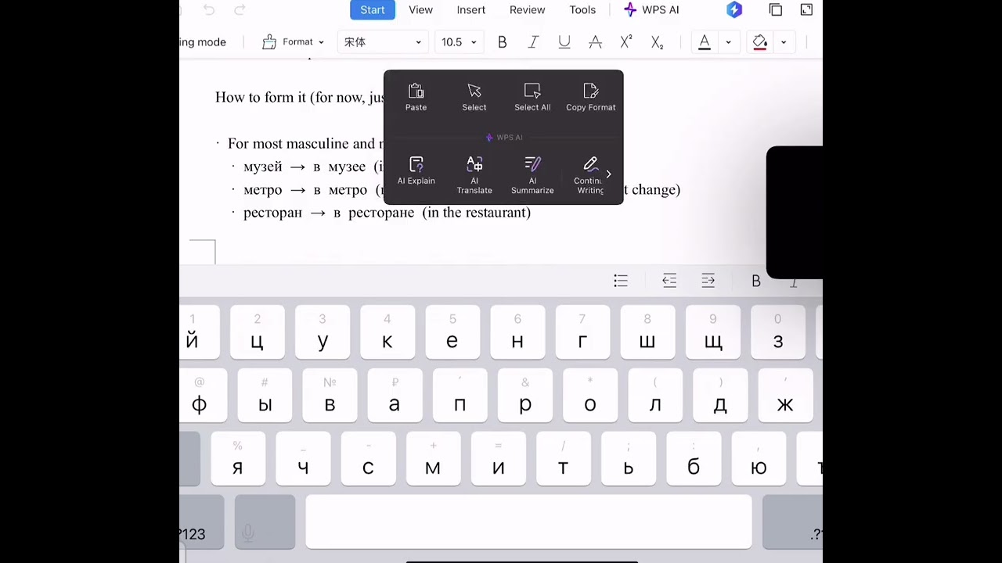The width and height of the screenshot is (1002, 563).
Task: Open font color dropdown arrow
Action: [x=728, y=42]
